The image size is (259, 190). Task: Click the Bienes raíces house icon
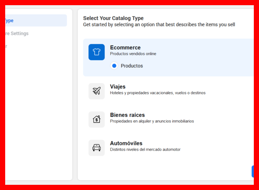tap(96, 119)
